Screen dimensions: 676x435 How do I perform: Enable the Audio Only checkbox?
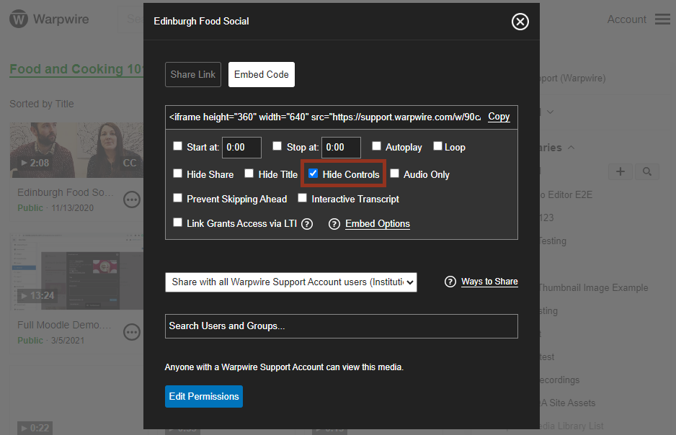click(x=394, y=173)
